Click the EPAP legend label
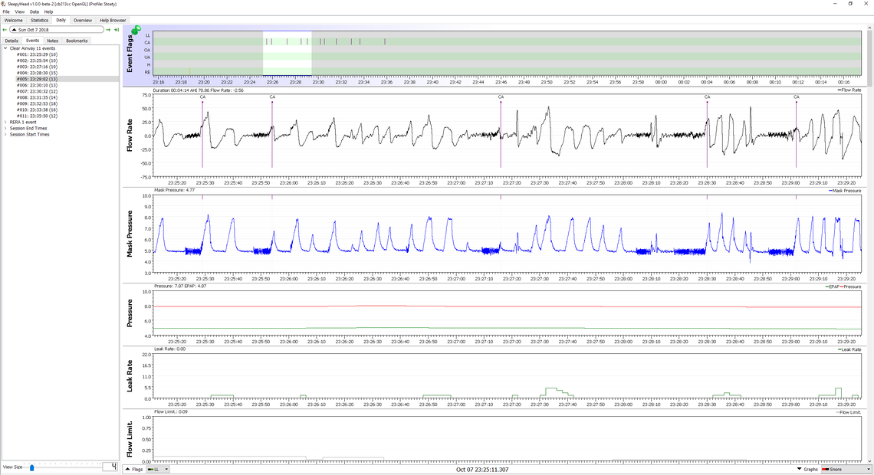The width and height of the screenshot is (874, 475). 833,287
